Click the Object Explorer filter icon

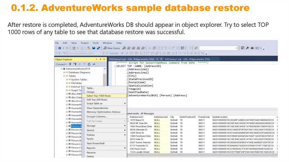point(84,64)
